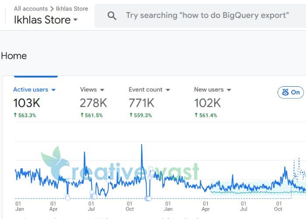Go to All accounts breadcrumb
Screen dimensions: 306x219
(x=31, y=9)
